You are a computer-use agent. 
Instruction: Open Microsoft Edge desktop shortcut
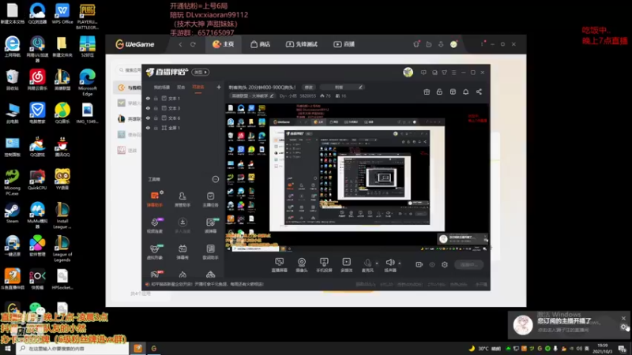click(87, 83)
